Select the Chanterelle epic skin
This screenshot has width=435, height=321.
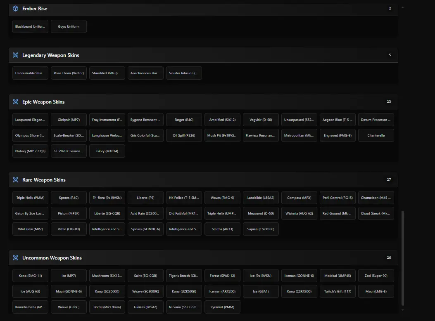376,135
